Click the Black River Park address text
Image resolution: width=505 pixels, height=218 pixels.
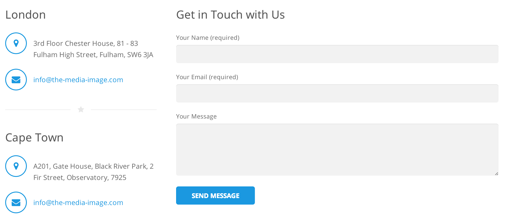[93, 166]
